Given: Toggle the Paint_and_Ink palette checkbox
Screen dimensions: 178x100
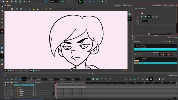Looking at the screenshot, I should [138, 47].
